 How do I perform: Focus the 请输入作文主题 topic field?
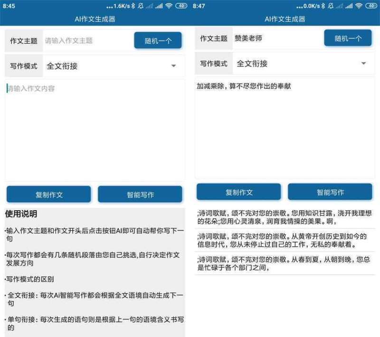click(x=86, y=41)
